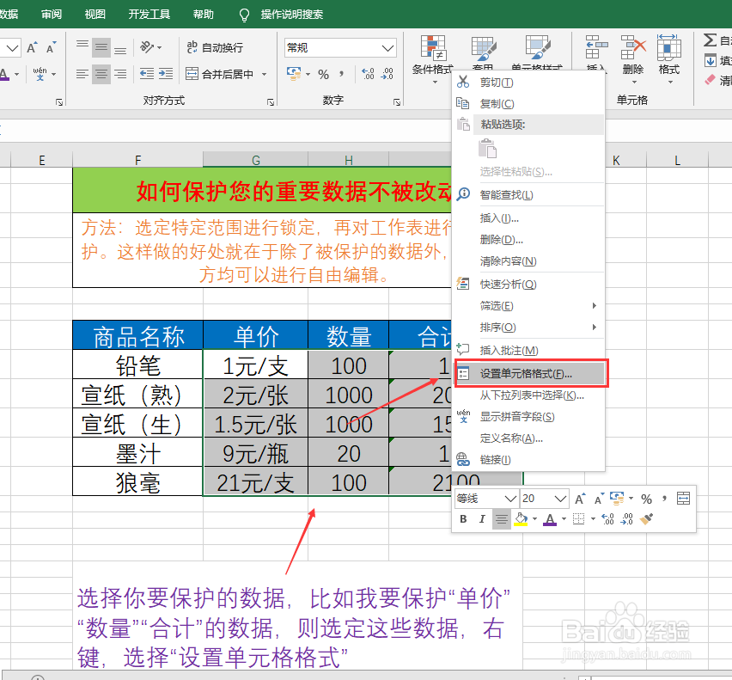Apply percent style in ribbon
This screenshot has height=680, width=732.
click(x=323, y=74)
